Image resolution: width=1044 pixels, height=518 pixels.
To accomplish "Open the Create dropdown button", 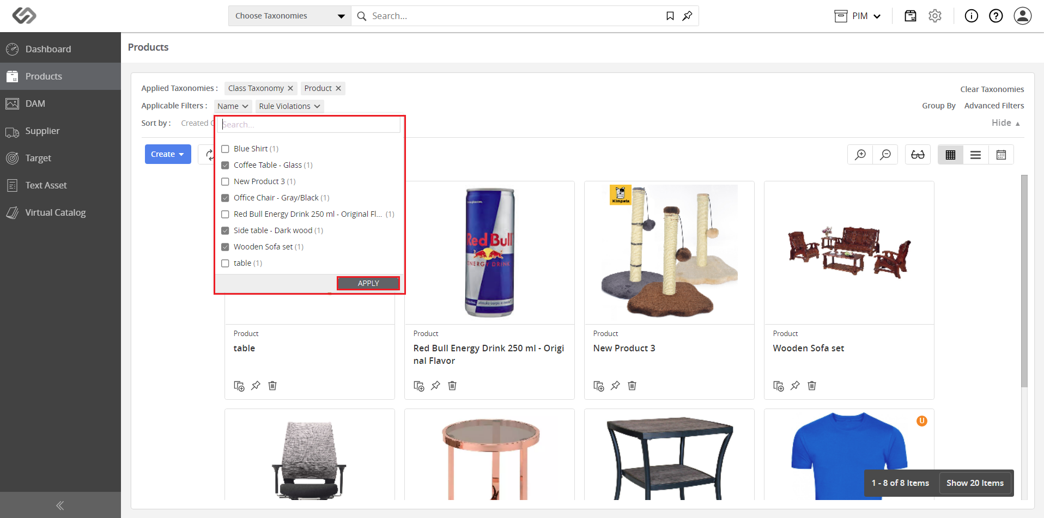I will pos(168,154).
